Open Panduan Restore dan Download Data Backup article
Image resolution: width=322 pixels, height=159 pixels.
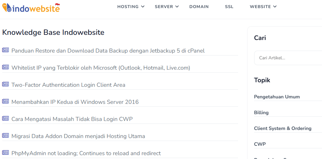tap(108, 51)
